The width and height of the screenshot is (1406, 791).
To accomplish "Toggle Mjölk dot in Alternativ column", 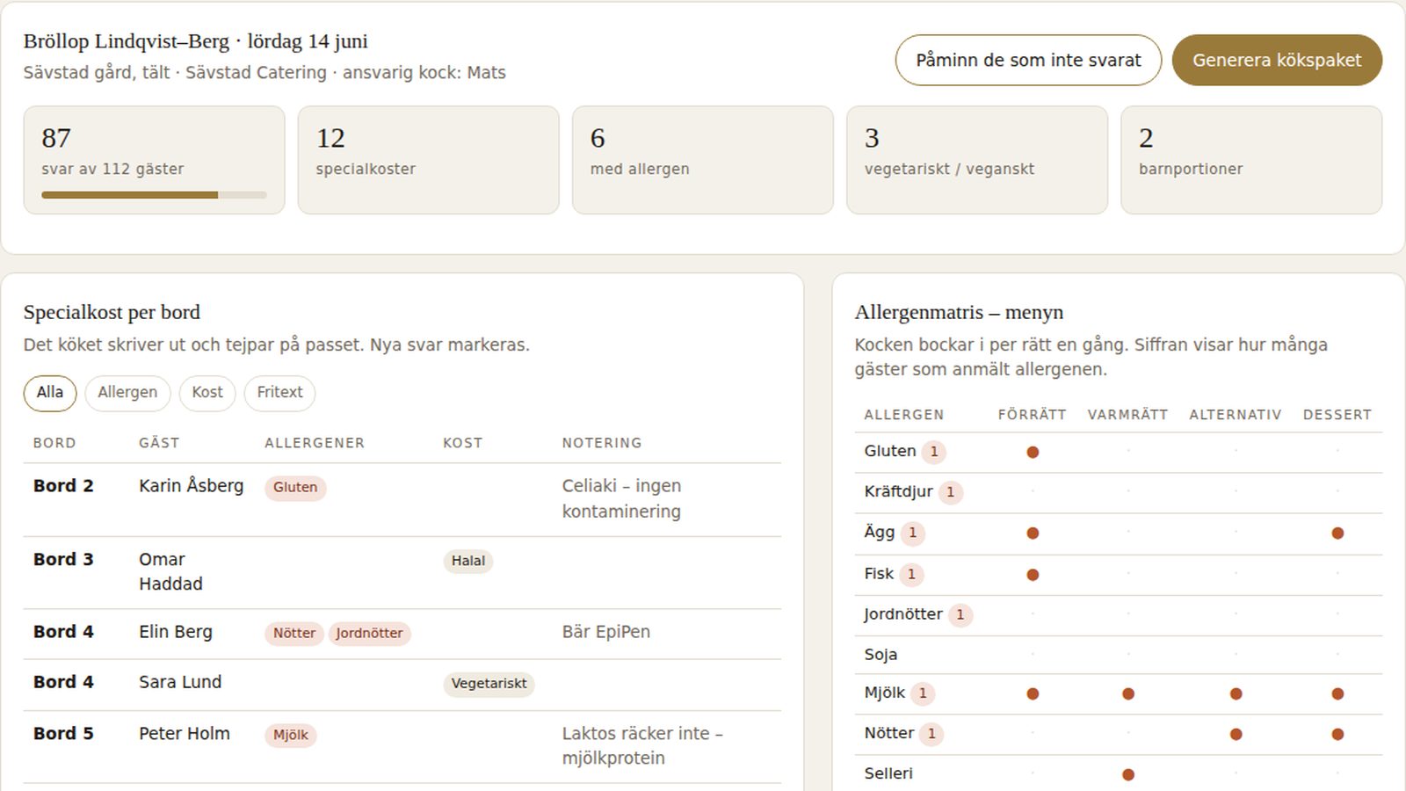I will [1236, 693].
